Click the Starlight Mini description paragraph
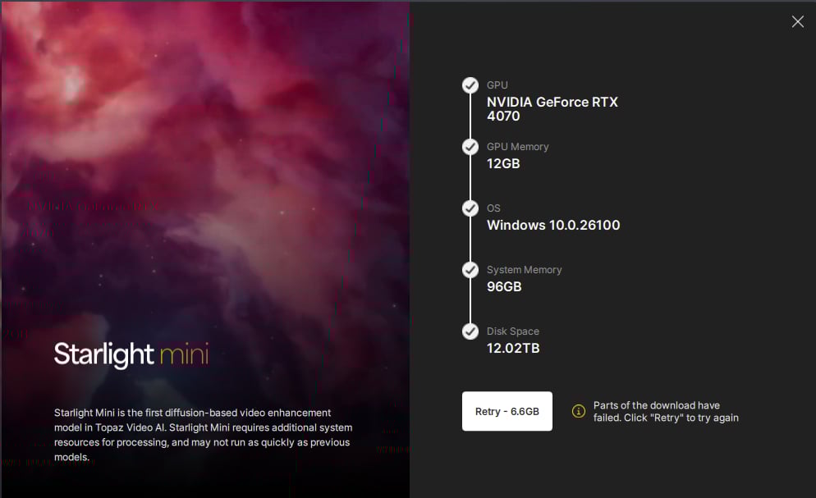This screenshot has width=816, height=498. click(x=203, y=435)
